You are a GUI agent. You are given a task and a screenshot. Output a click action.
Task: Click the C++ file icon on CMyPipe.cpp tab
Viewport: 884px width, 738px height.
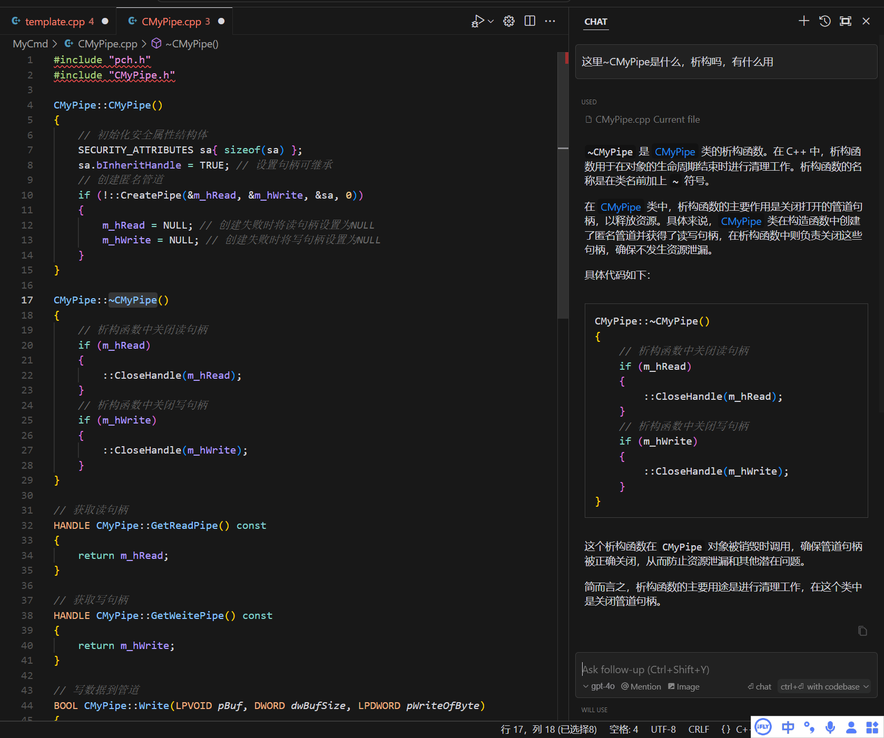pos(133,21)
